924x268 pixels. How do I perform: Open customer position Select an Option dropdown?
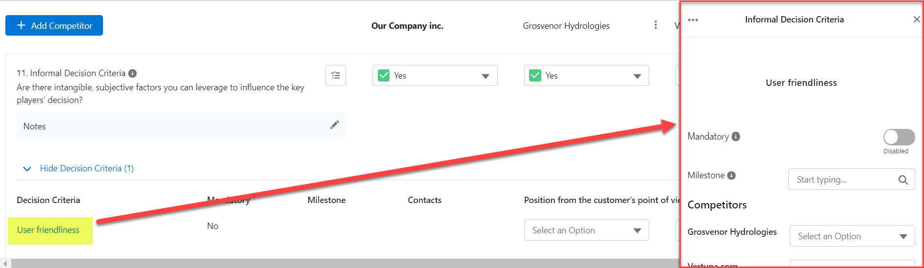point(586,230)
